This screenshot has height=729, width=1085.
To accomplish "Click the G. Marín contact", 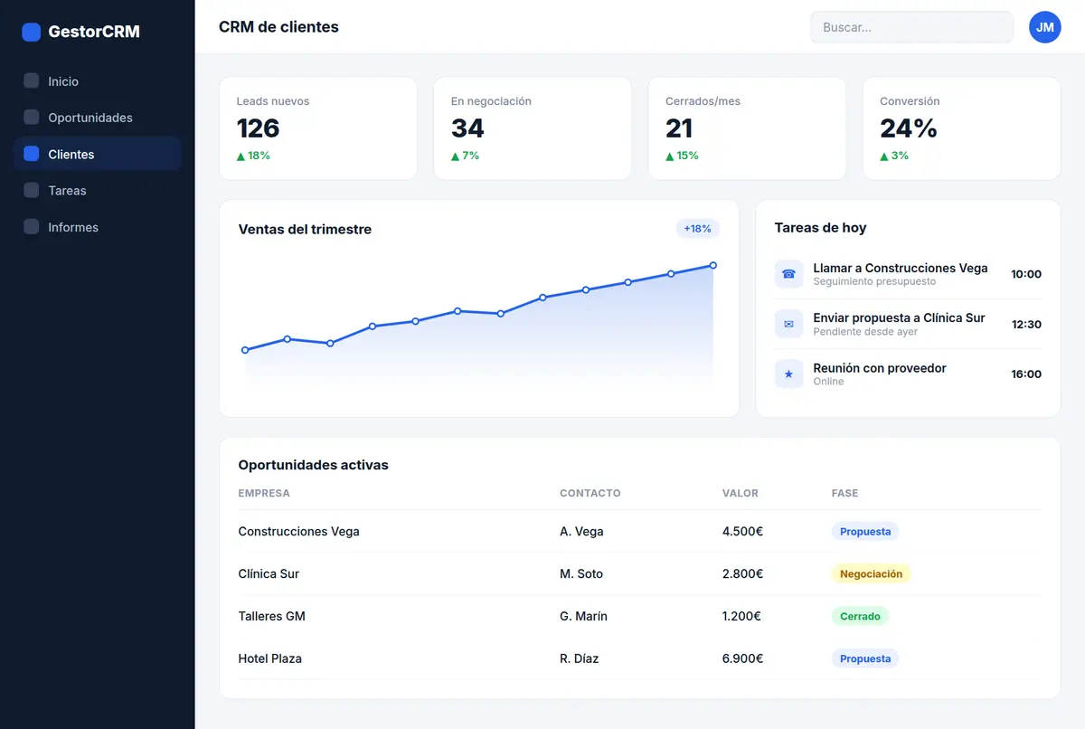I will click(x=583, y=616).
